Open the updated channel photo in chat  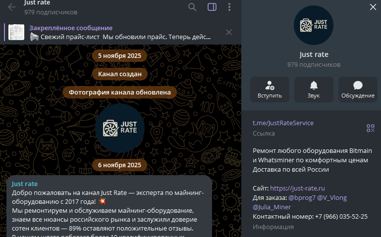click(120, 128)
